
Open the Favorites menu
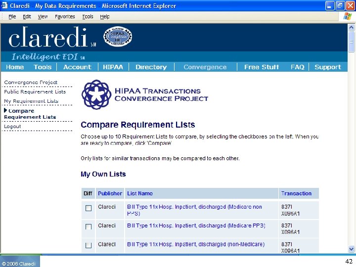click(65, 17)
